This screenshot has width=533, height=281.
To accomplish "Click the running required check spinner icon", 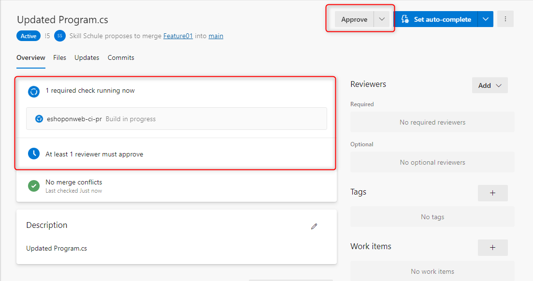I will 34,91.
